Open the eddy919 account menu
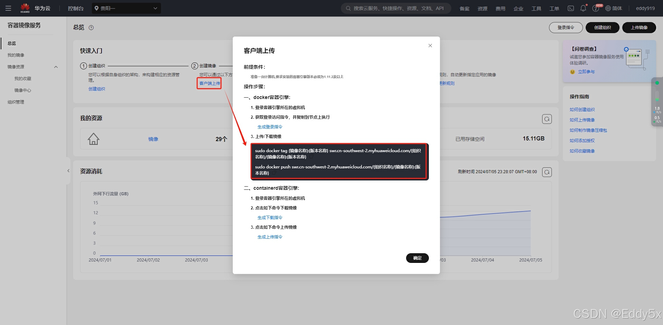 pos(645,8)
